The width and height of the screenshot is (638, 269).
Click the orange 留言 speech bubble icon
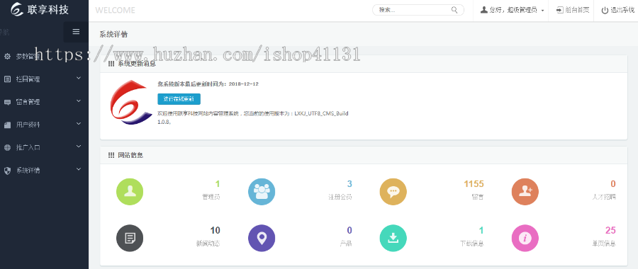point(393,191)
